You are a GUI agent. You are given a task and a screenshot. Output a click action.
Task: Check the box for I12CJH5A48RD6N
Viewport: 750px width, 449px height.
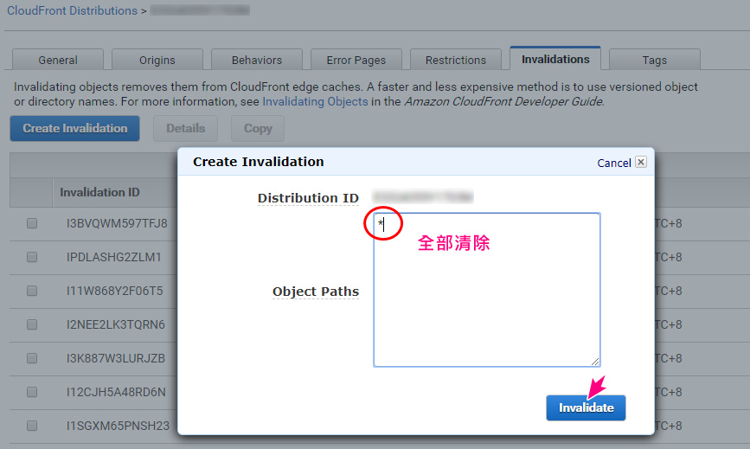(x=32, y=392)
